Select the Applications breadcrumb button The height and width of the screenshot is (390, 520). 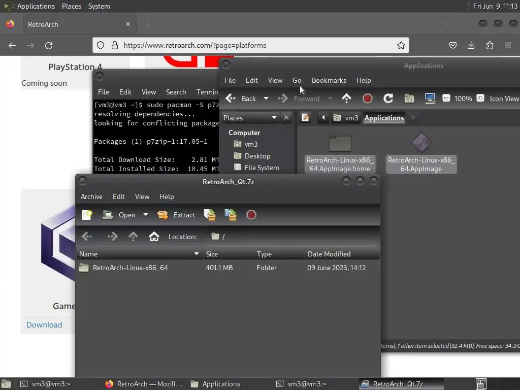(384, 118)
